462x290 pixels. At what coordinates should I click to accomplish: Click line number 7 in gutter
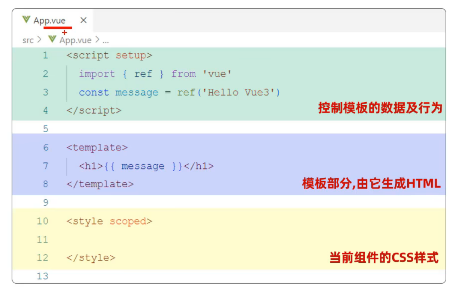tap(45, 166)
